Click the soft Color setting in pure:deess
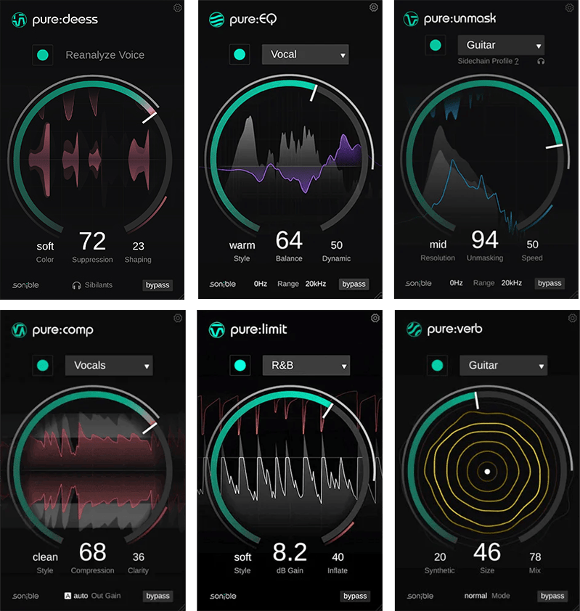This screenshot has width=580, height=611. click(45, 247)
